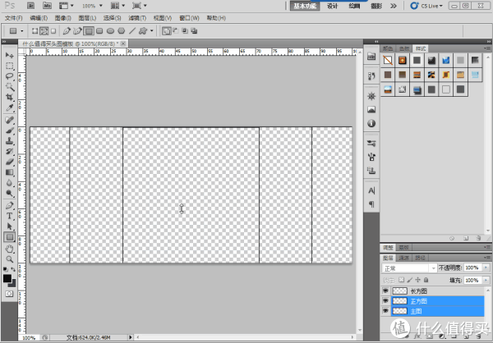Viewport: 493px width, 343px height.
Task: Switch to the 基本功能 workspace
Action: (305, 6)
